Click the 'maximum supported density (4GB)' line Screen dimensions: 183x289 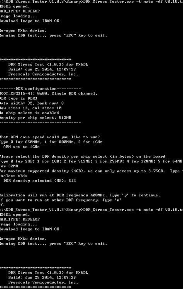91,171
